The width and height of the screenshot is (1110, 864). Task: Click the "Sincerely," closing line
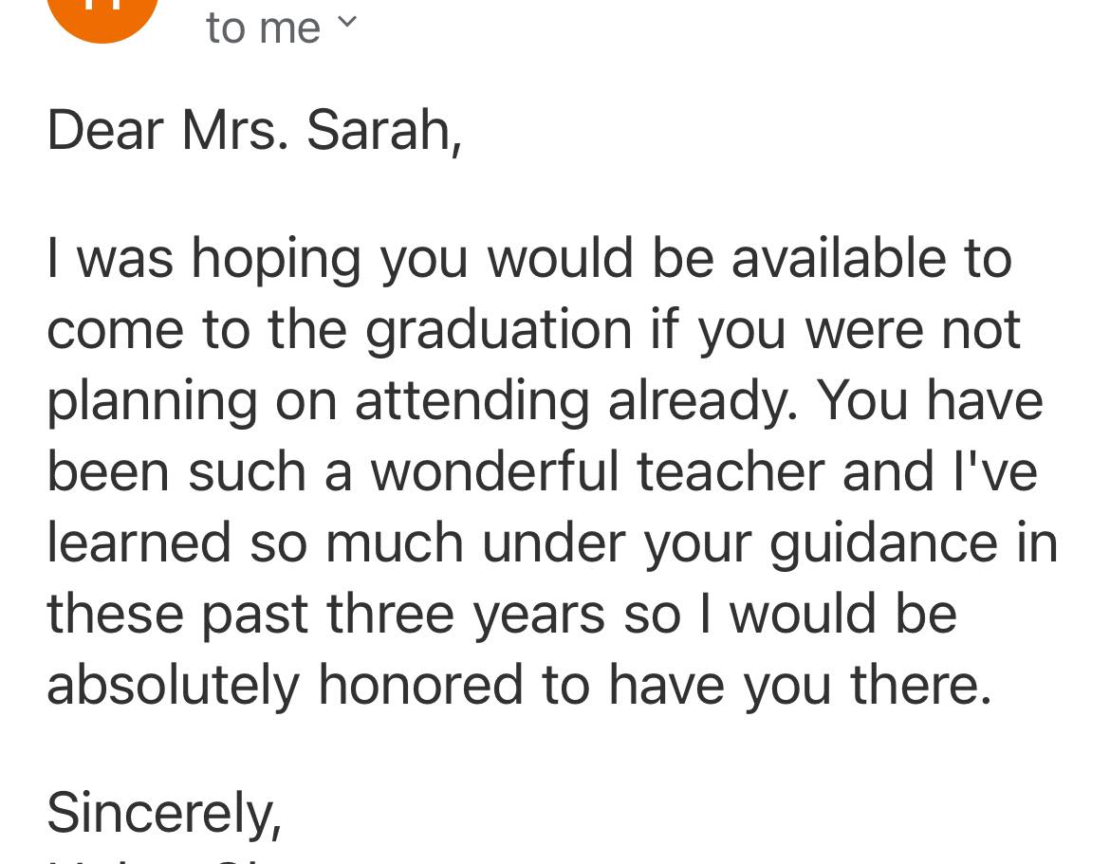[164, 815]
